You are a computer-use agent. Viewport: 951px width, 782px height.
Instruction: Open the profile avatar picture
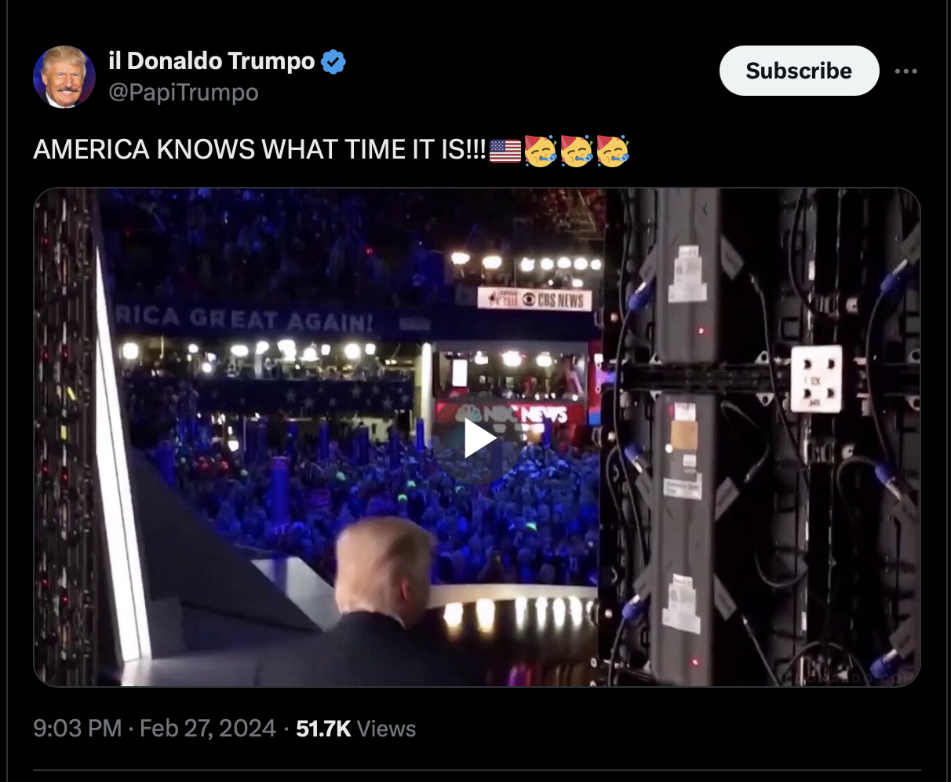click(x=64, y=76)
